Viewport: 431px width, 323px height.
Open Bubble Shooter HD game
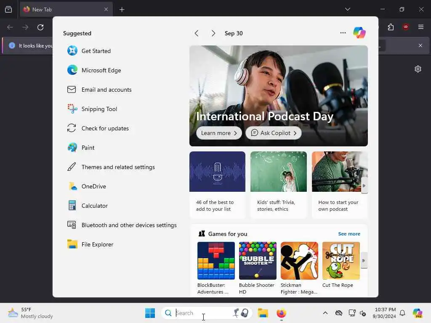click(258, 268)
